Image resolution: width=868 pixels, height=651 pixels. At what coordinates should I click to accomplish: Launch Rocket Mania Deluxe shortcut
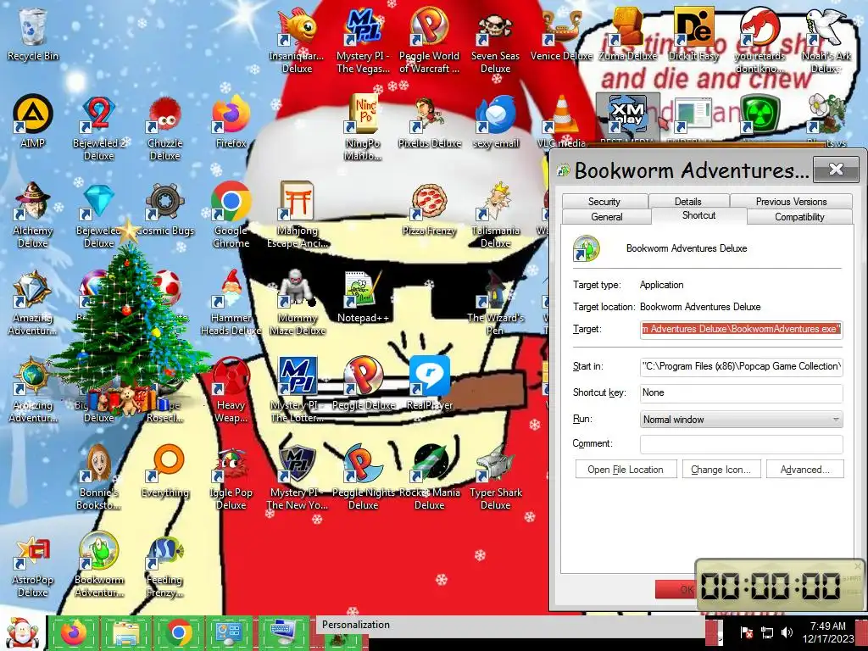429,477
